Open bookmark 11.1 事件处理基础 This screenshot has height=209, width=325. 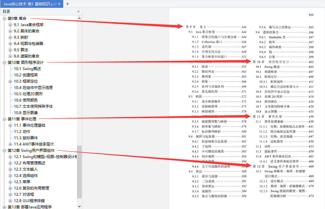[30, 125]
